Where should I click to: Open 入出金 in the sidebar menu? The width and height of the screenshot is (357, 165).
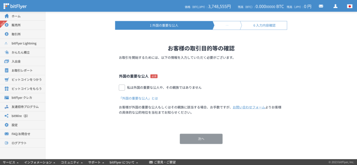tap(16, 61)
